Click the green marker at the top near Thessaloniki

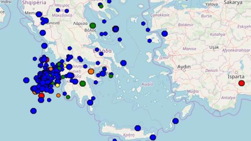pyautogui.click(x=101, y=7)
